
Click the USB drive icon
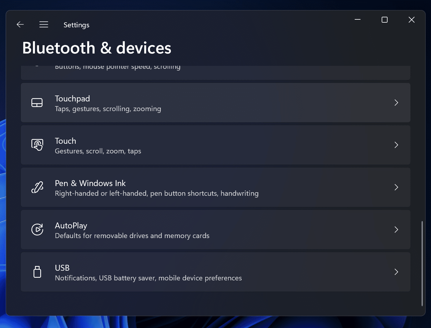tap(37, 272)
